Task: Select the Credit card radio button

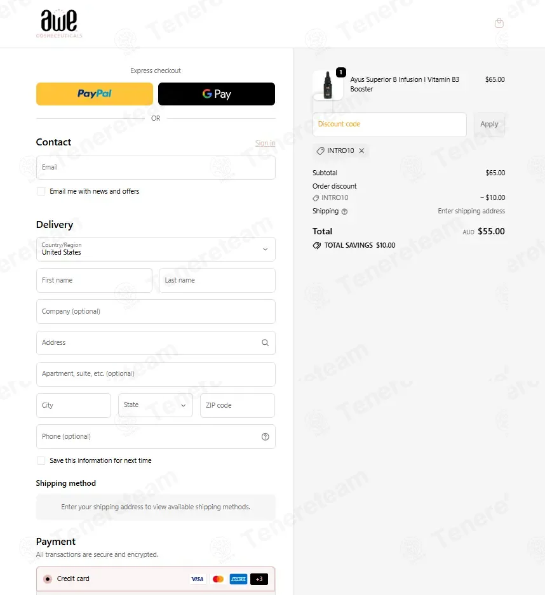Action: (48, 579)
